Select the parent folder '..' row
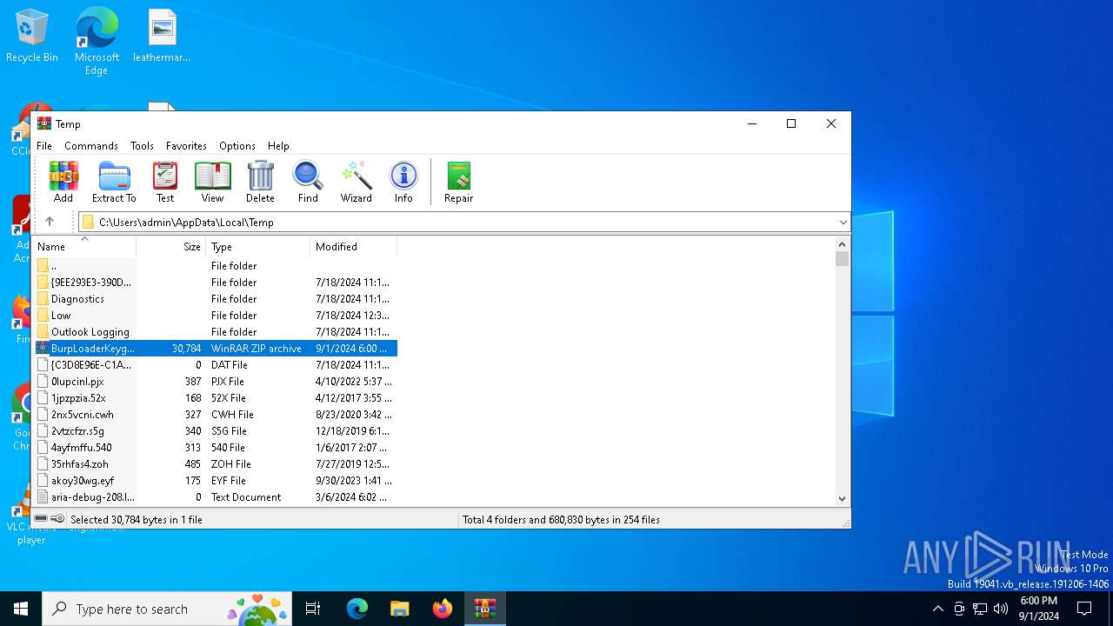The width and height of the screenshot is (1113, 626). pyautogui.click(x=216, y=266)
